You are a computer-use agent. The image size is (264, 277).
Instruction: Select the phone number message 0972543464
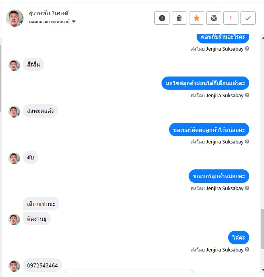[42, 265]
